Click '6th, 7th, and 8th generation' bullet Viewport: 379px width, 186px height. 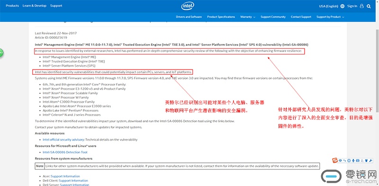(84, 84)
